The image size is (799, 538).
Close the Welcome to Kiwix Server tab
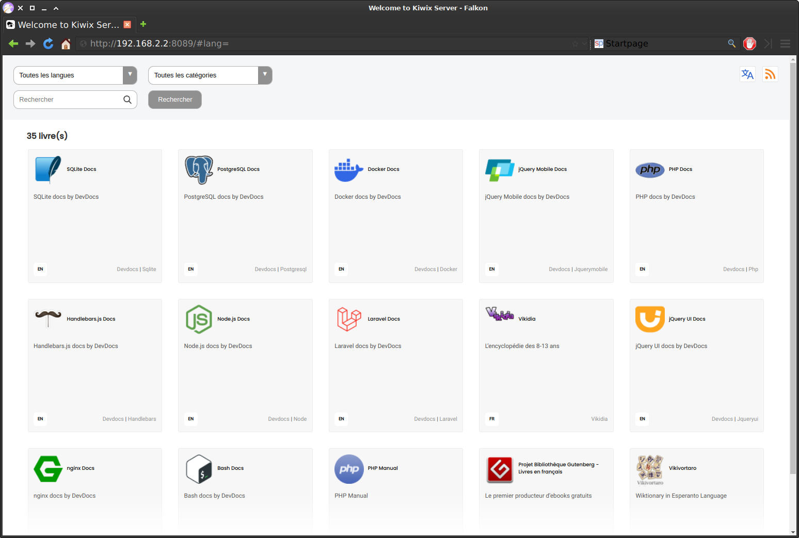[127, 24]
